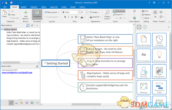Open the Calibri font name dropdown
Viewport: 172px width, 110px height.
point(79,12)
